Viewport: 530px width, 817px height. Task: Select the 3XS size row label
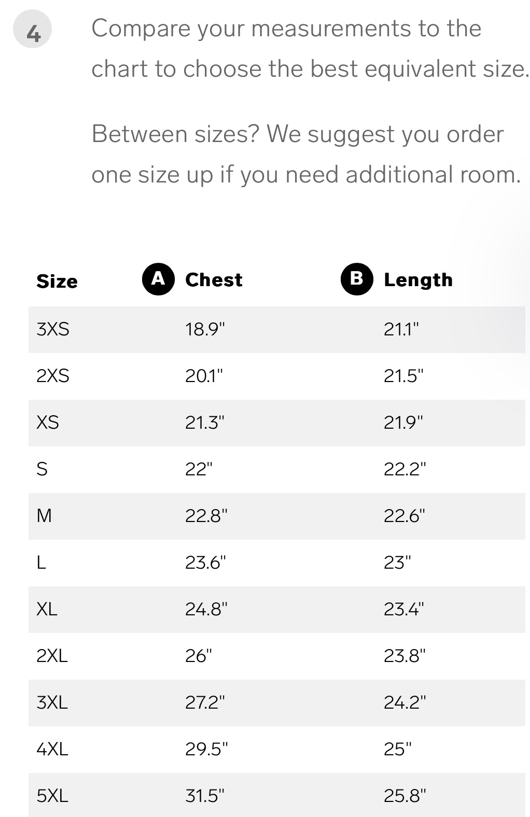coord(53,329)
